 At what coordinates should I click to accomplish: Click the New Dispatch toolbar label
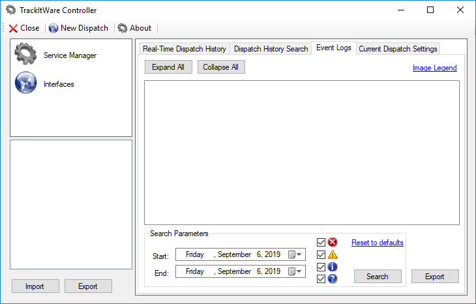(84, 28)
